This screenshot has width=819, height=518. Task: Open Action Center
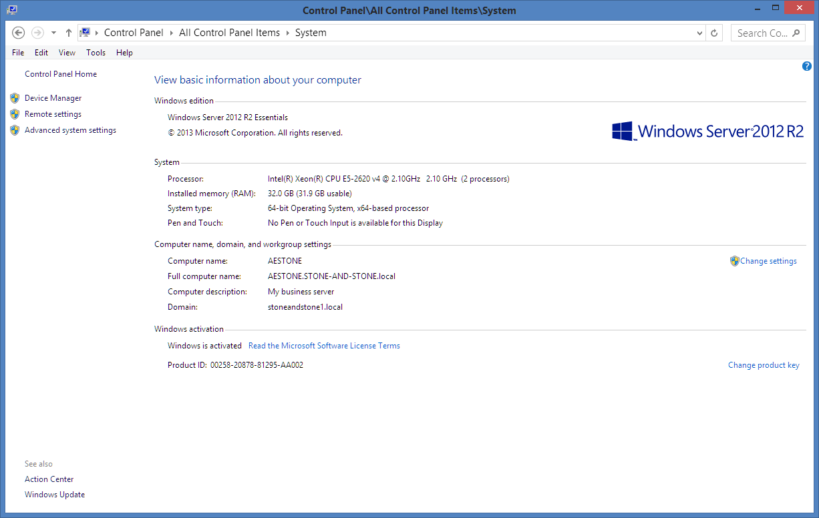[x=49, y=479]
